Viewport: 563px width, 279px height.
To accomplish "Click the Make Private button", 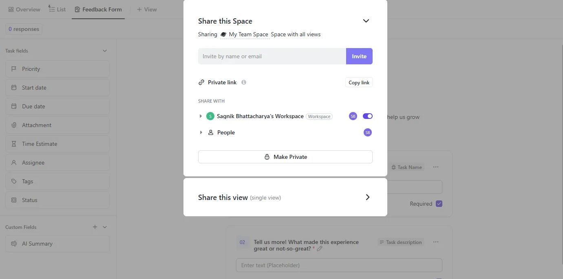I will click(x=285, y=157).
